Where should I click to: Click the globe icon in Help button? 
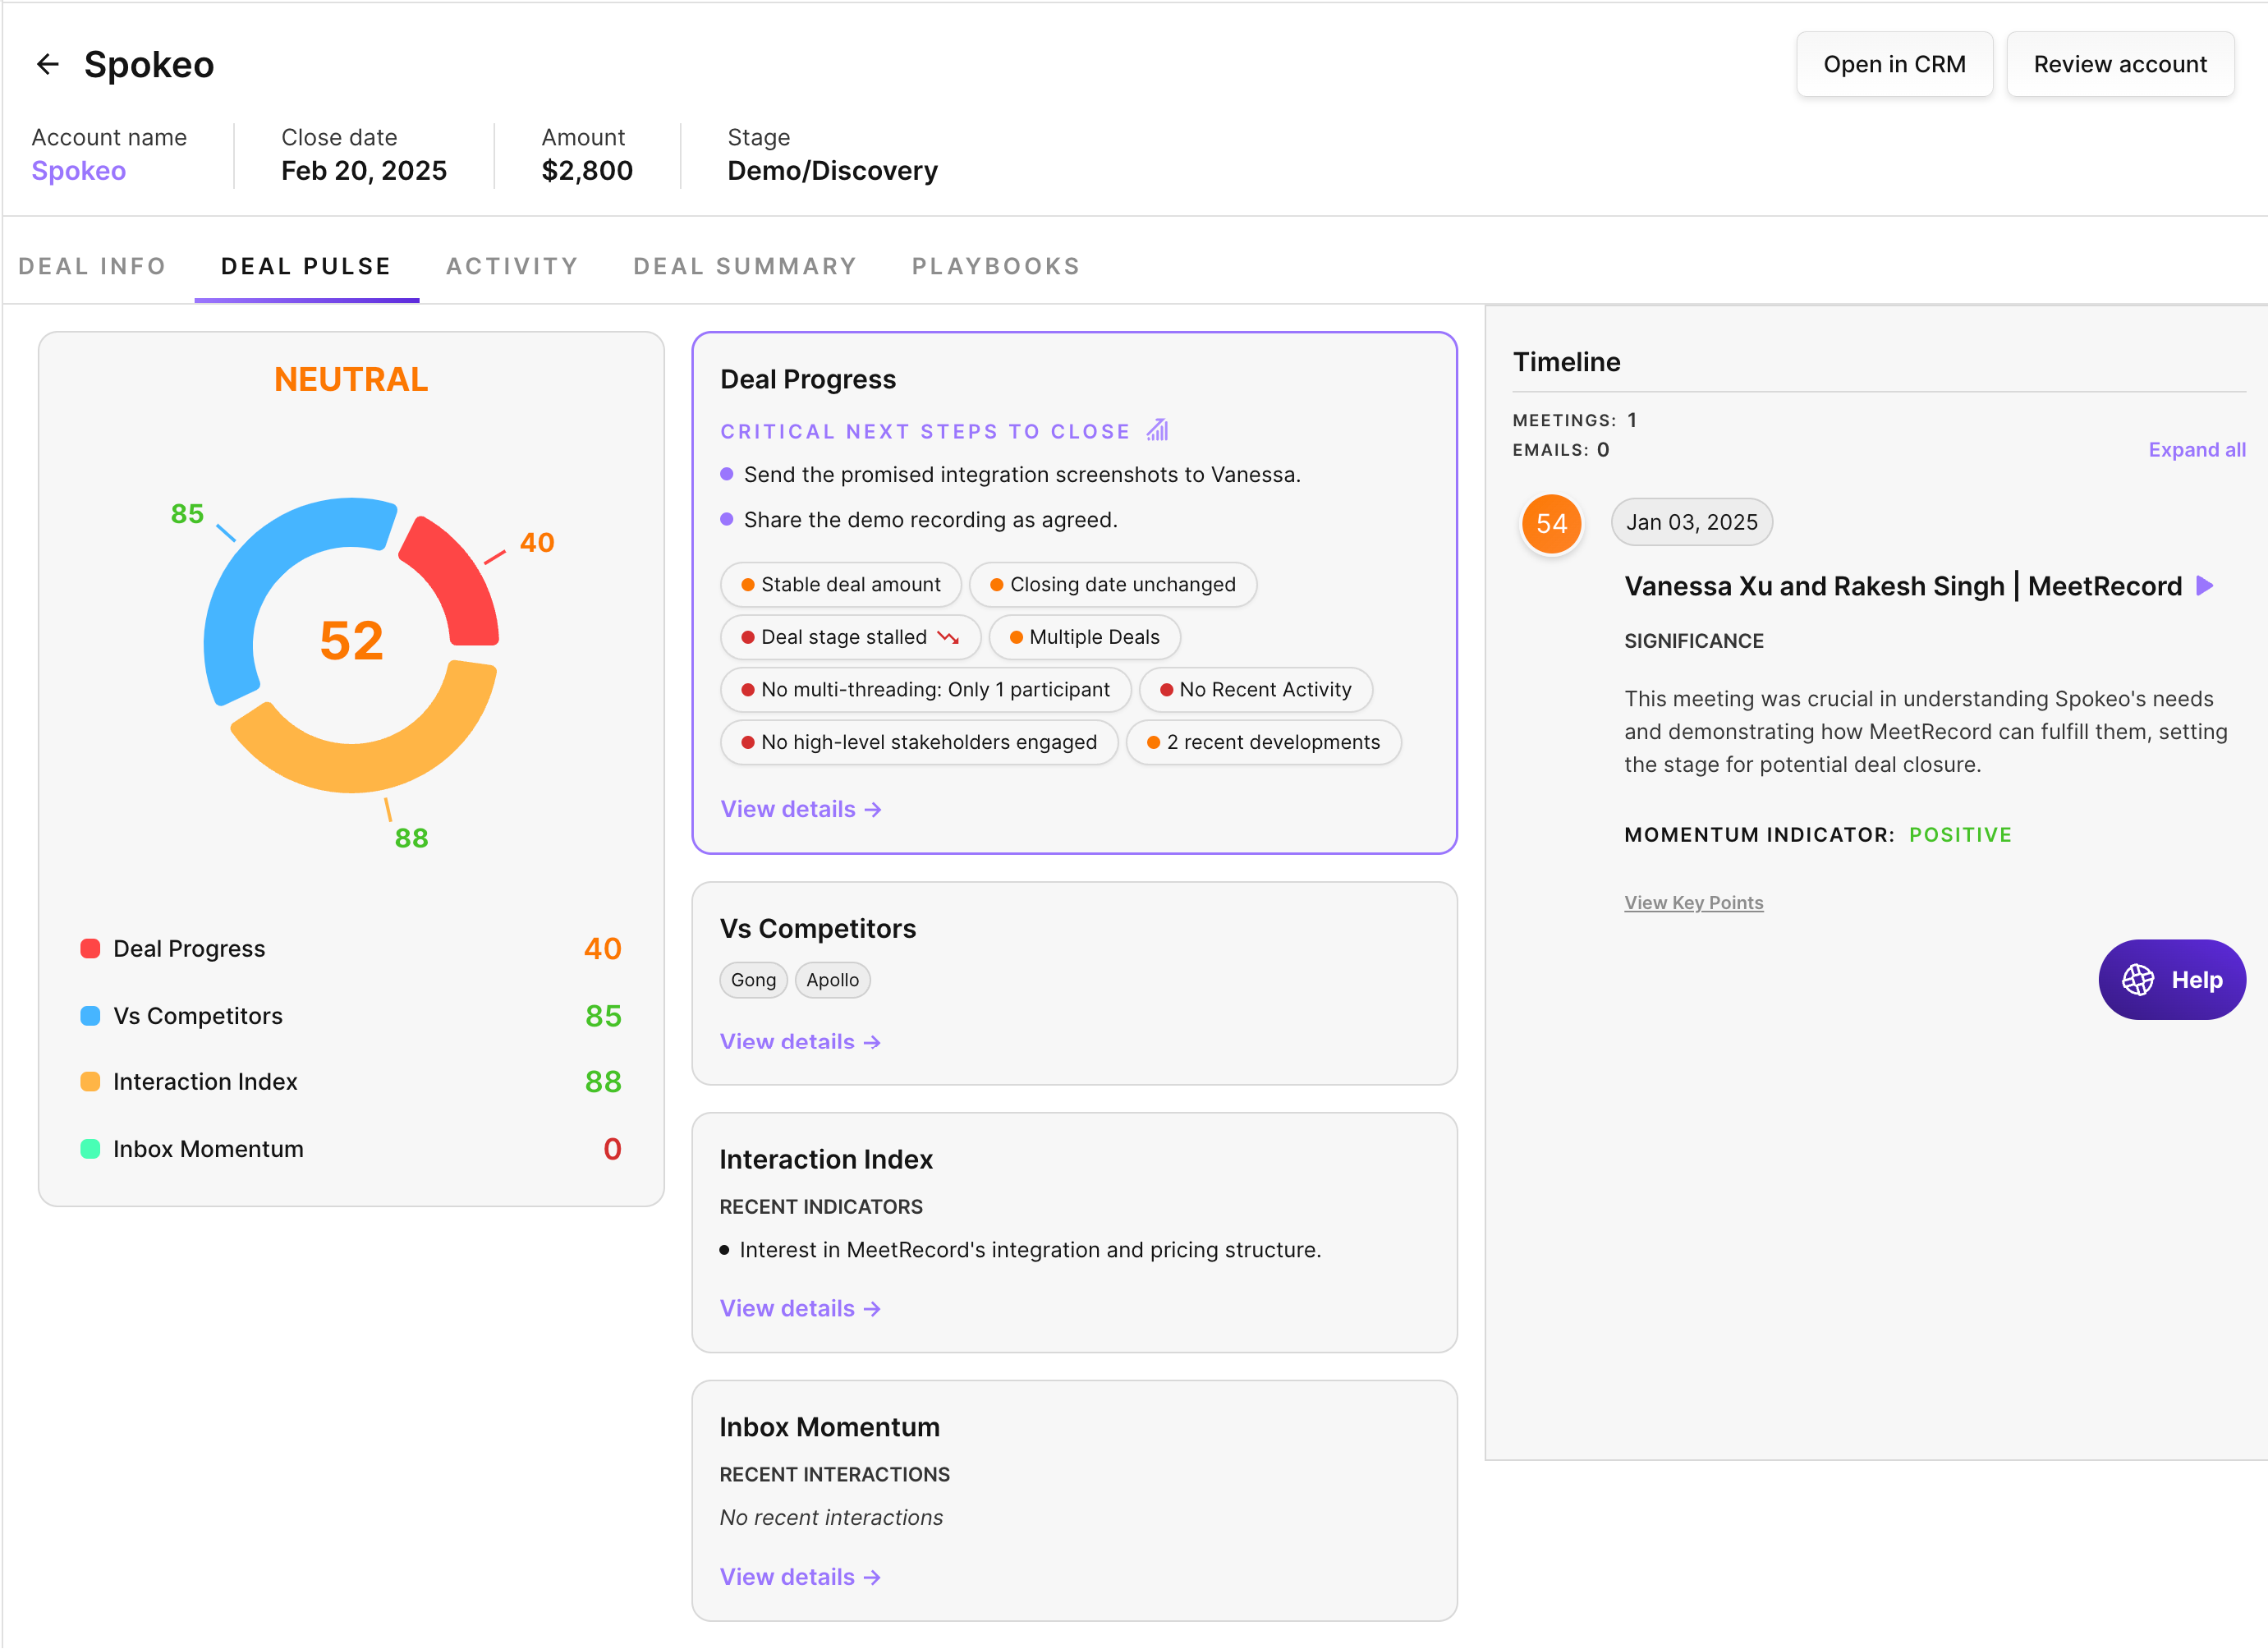[2138, 980]
